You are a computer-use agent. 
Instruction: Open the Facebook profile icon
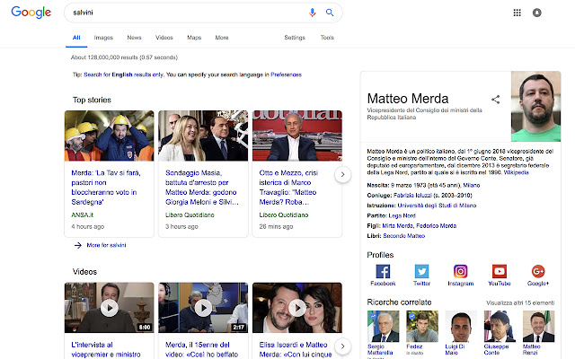click(383, 271)
